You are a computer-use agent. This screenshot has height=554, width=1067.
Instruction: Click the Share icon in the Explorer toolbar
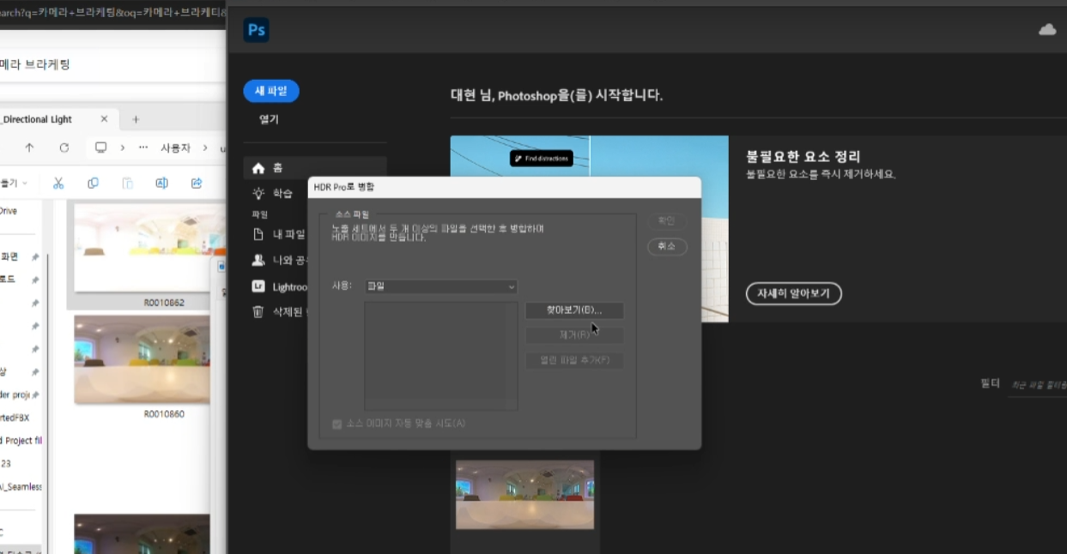(x=197, y=183)
